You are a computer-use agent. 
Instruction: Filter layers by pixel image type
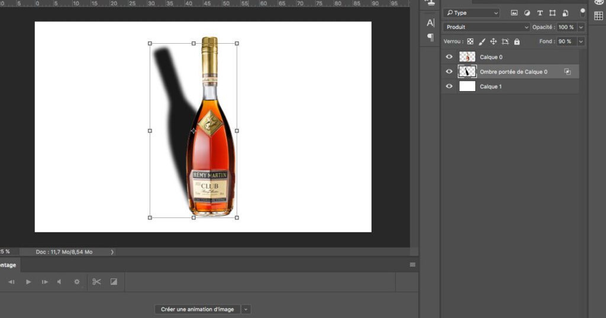click(x=514, y=13)
